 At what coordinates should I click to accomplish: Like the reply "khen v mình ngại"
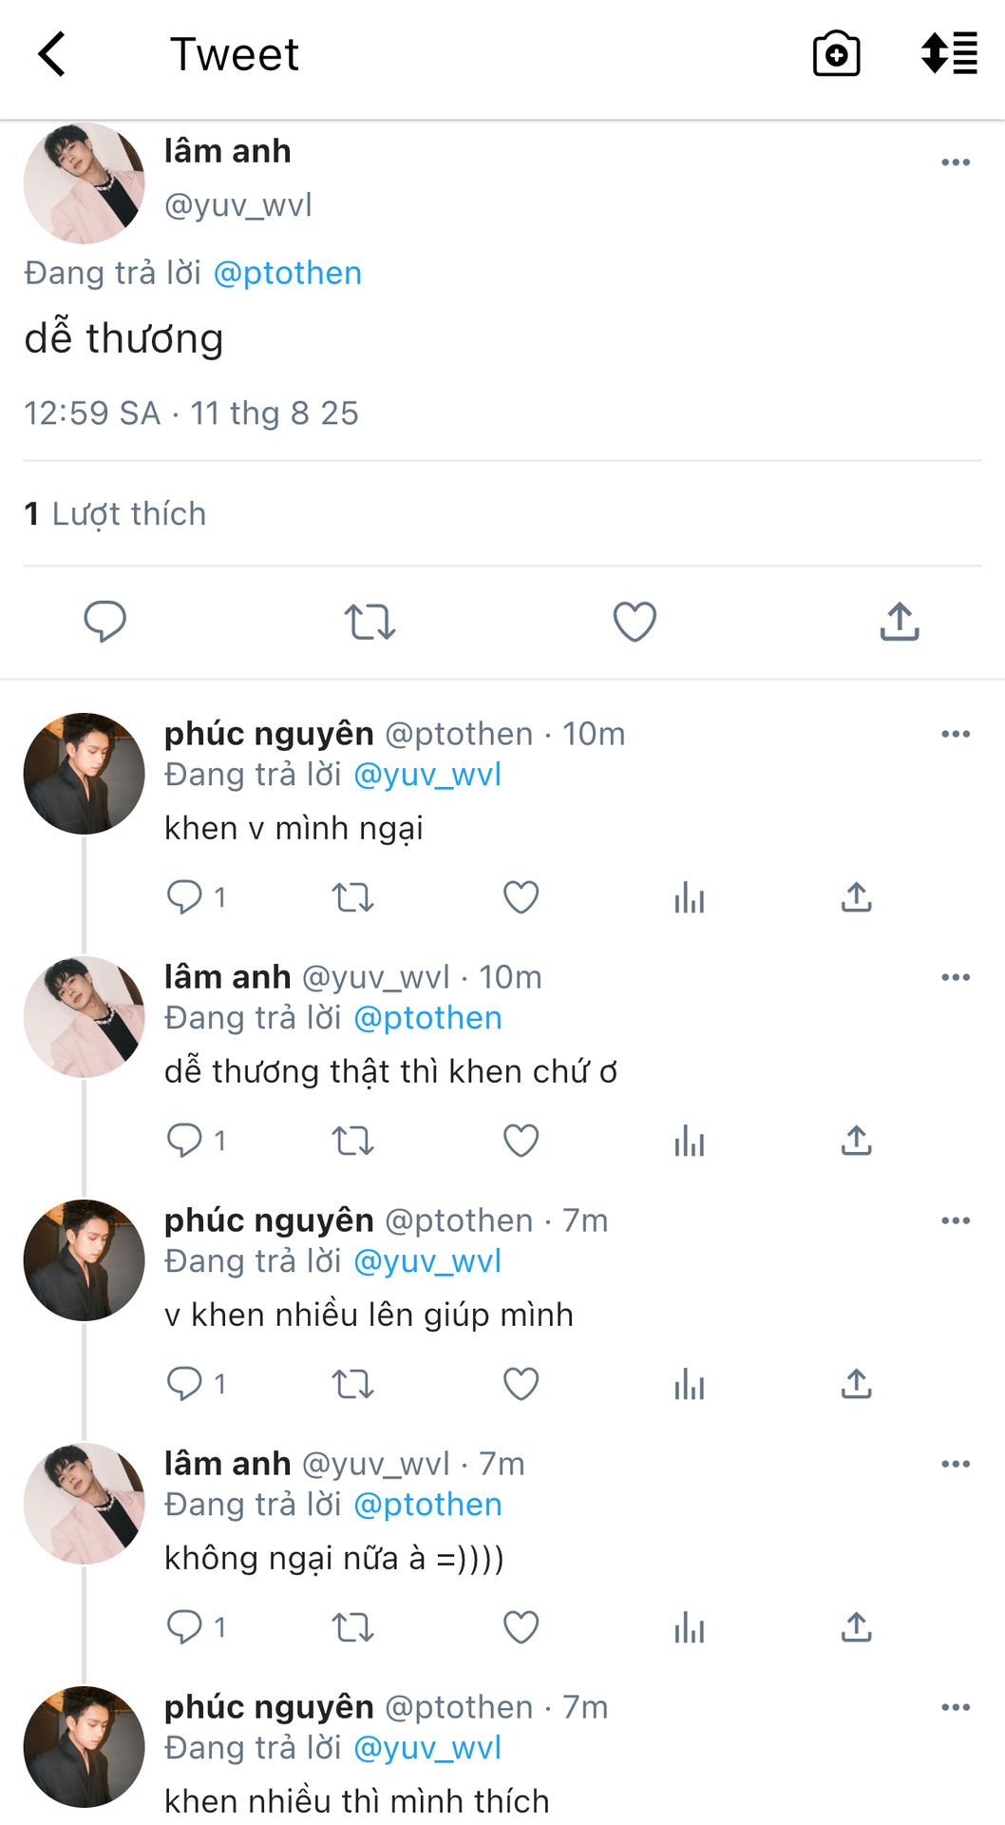coord(521,897)
